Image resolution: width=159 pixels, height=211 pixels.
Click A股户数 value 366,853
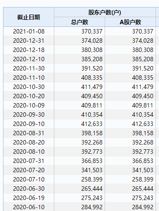pyautogui.click(x=143, y=161)
